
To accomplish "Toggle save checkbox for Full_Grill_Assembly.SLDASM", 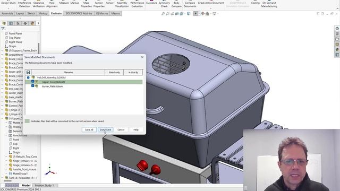I will point(28,77).
